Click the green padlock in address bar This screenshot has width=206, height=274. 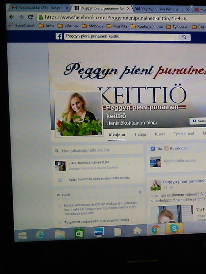[x=41, y=17]
